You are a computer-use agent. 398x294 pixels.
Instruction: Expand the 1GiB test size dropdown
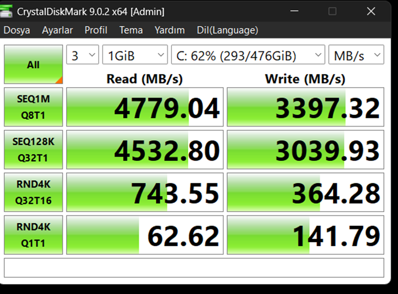(x=135, y=55)
